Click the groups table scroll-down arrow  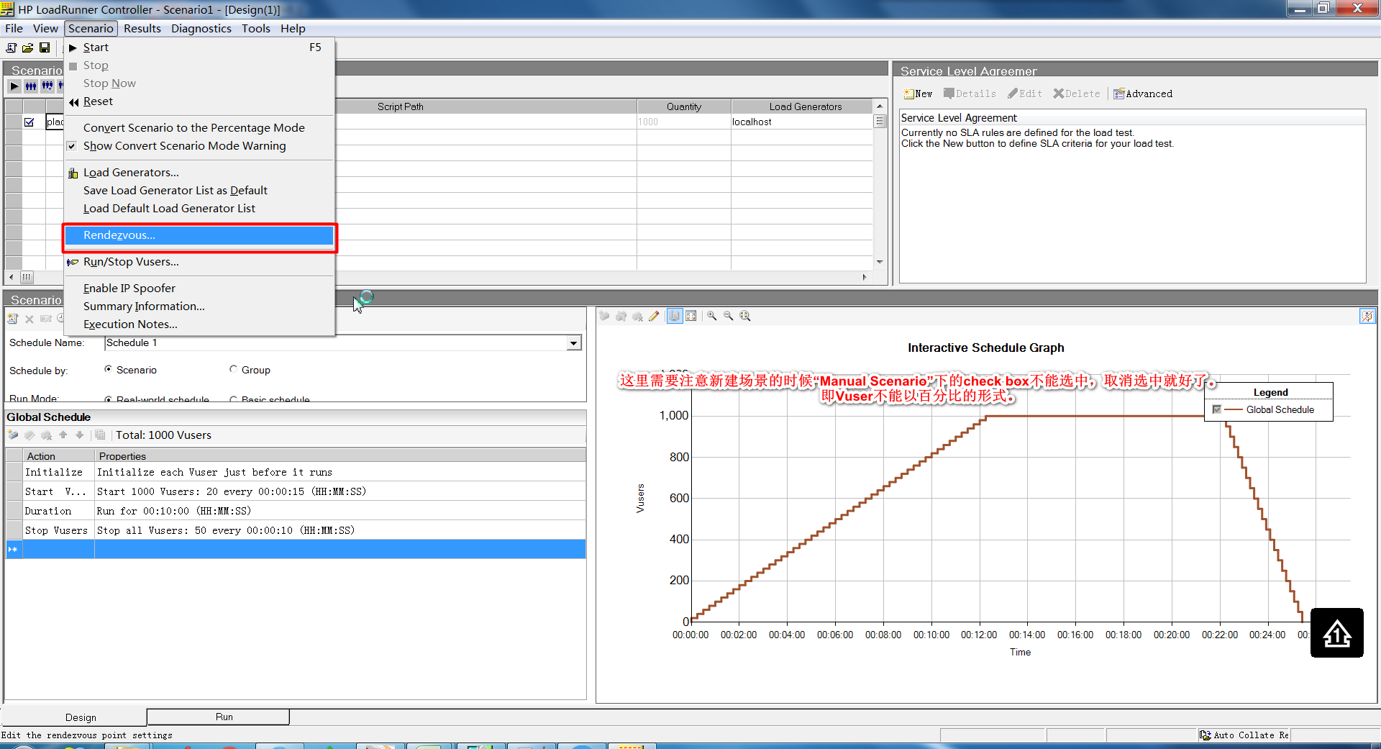click(x=880, y=262)
